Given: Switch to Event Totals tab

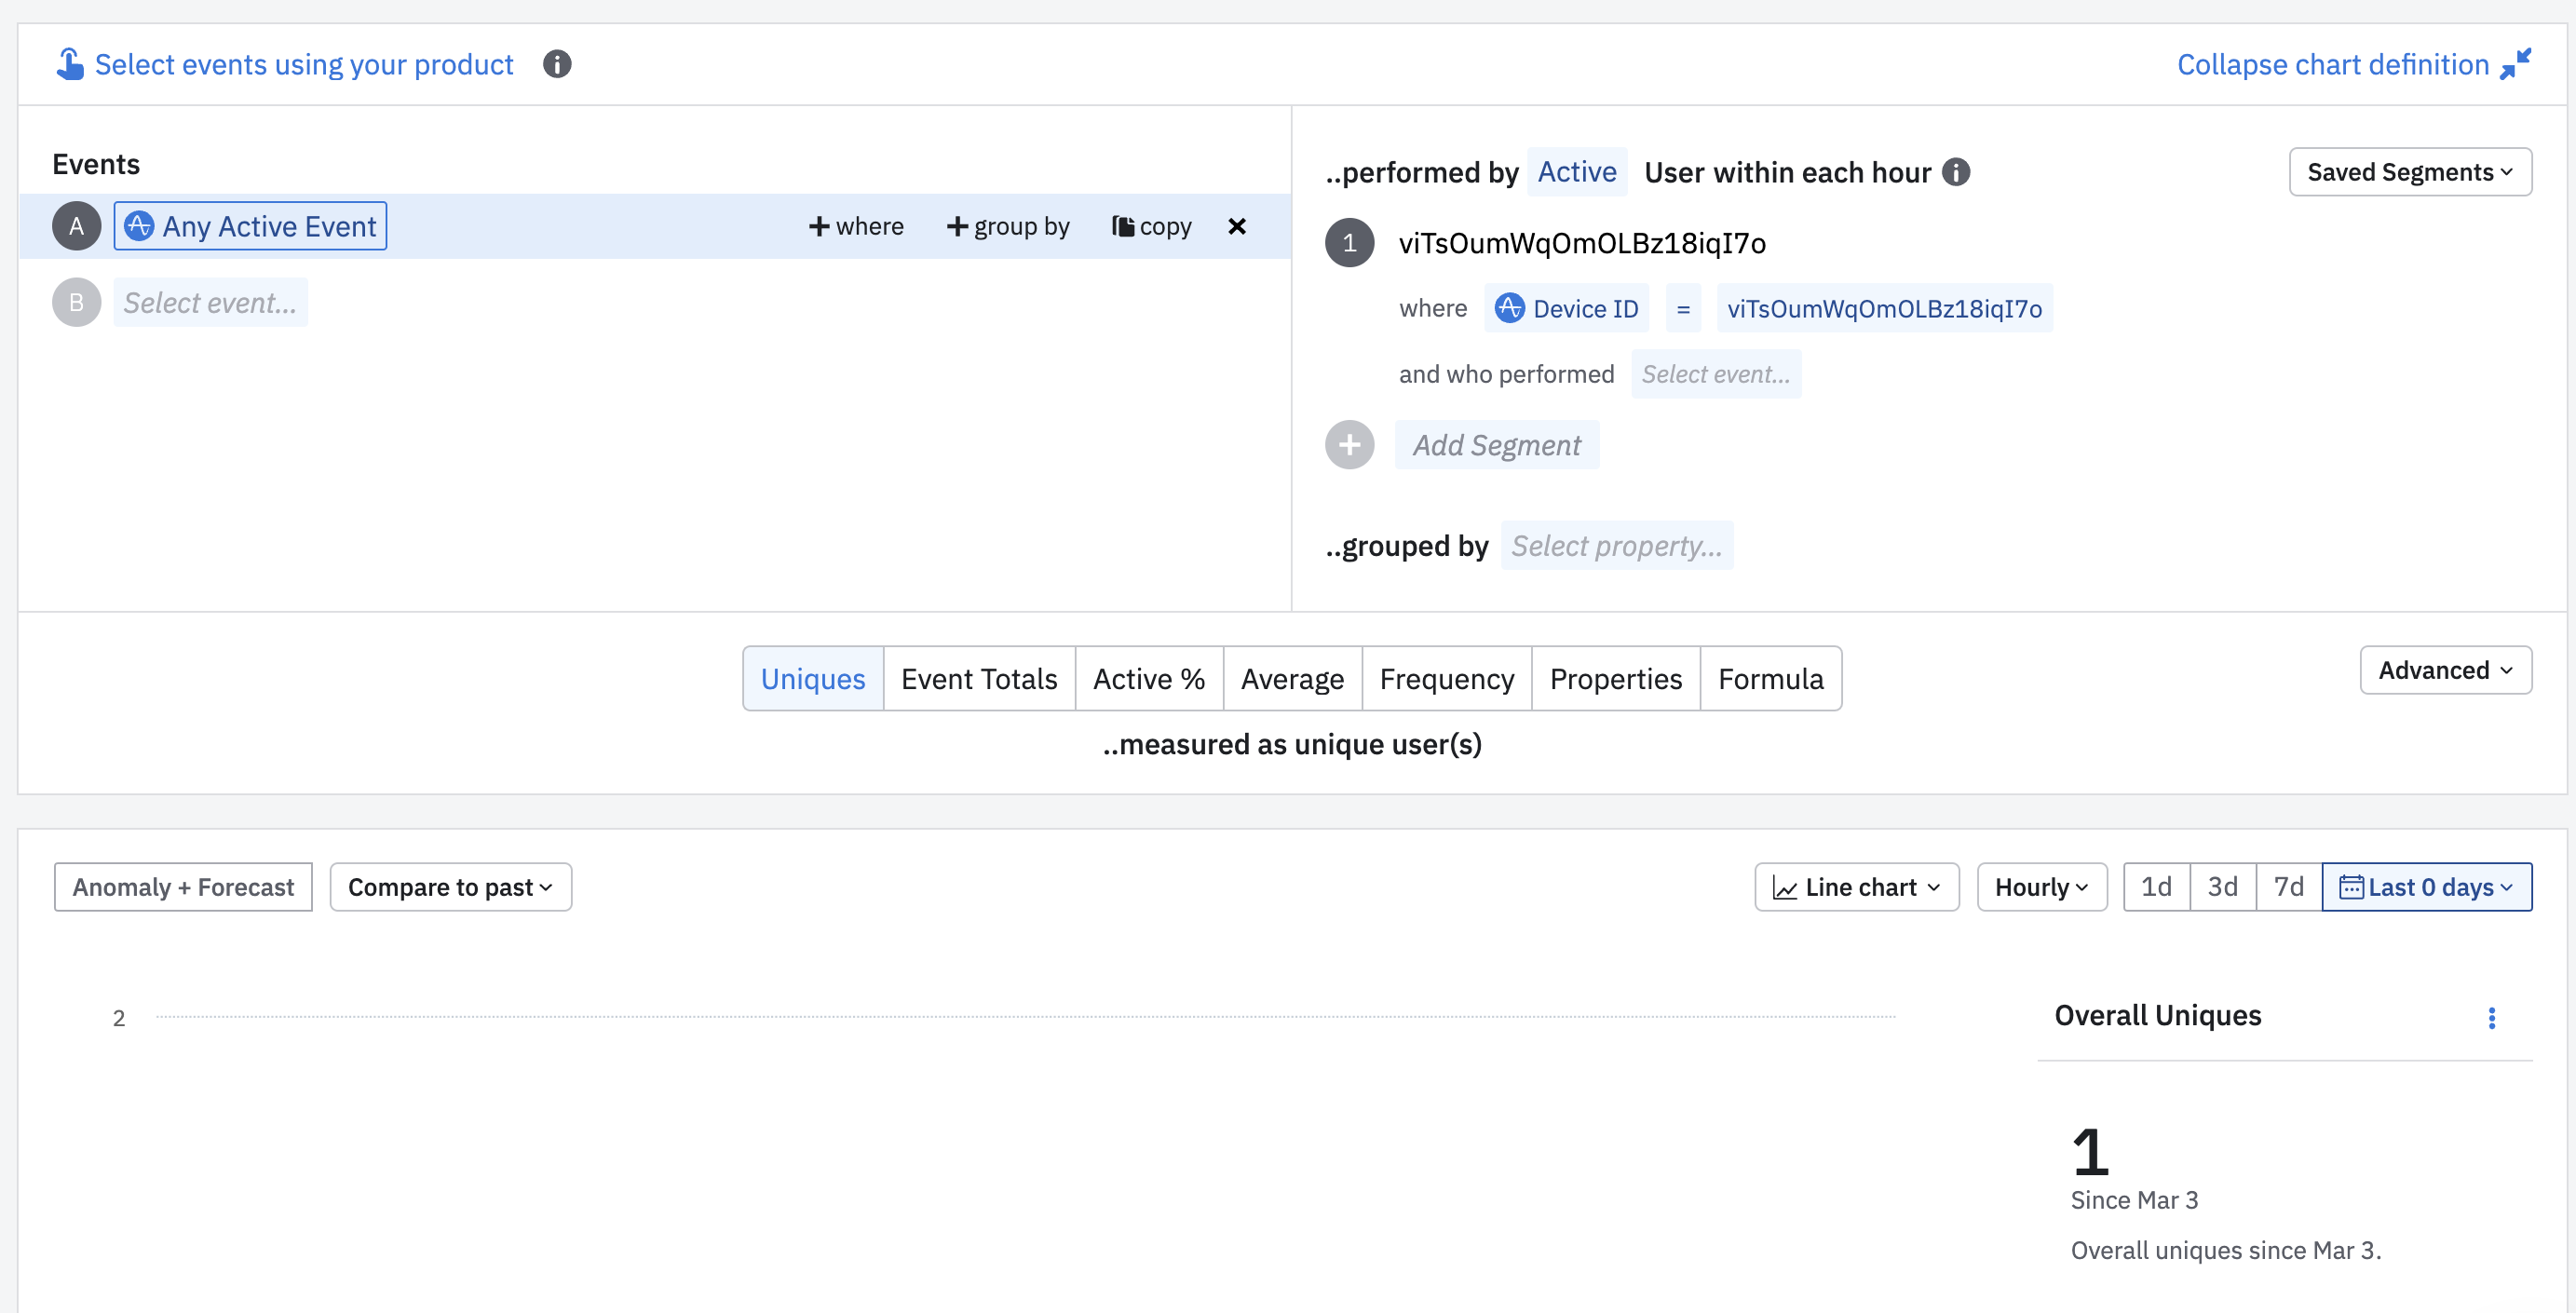Looking at the screenshot, I should pyautogui.click(x=978, y=679).
